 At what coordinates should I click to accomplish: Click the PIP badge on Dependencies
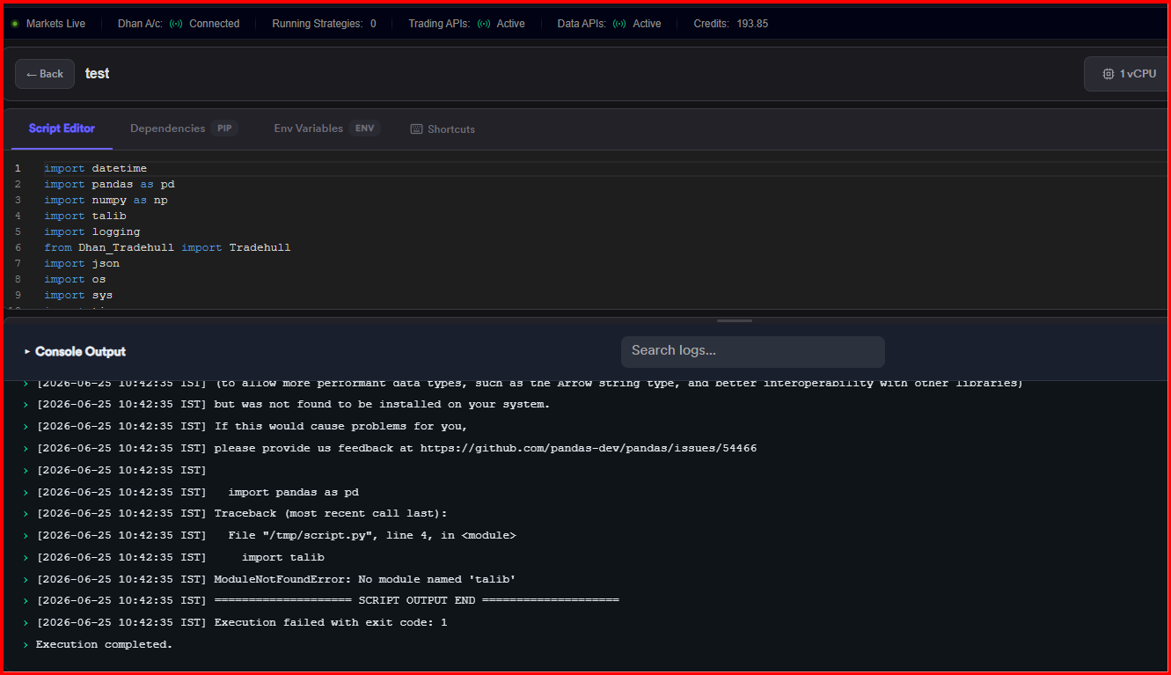[224, 128]
